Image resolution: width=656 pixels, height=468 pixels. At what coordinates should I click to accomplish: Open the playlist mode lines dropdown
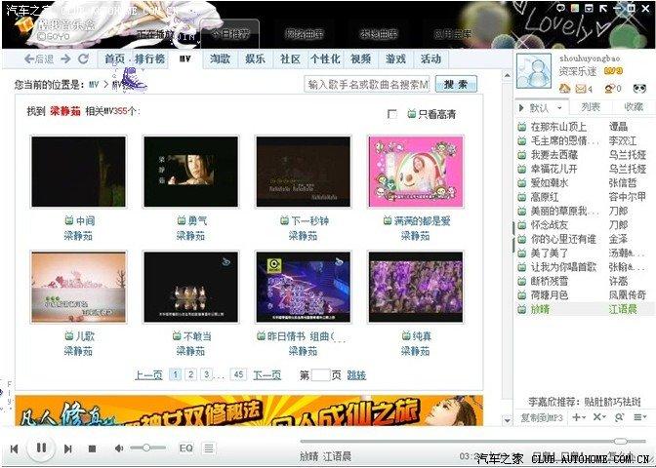click(x=640, y=417)
